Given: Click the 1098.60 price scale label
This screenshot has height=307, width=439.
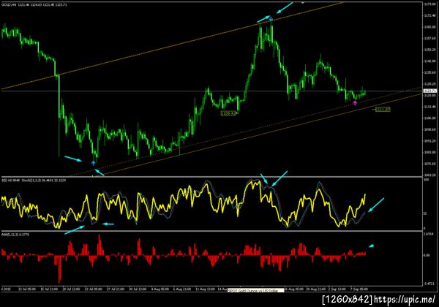Looking at the screenshot, I should 429,129.
